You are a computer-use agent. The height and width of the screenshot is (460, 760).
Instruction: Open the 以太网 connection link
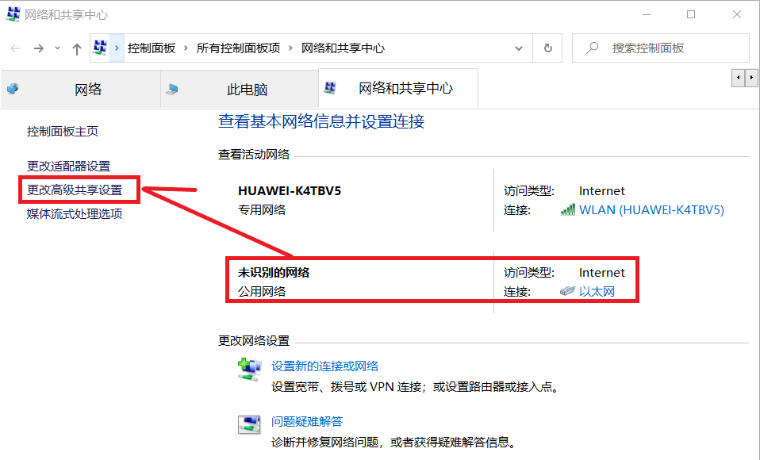pos(597,291)
